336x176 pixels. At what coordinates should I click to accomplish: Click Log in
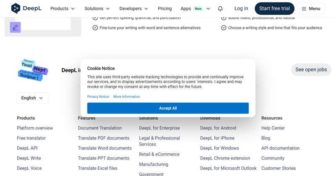241,8
